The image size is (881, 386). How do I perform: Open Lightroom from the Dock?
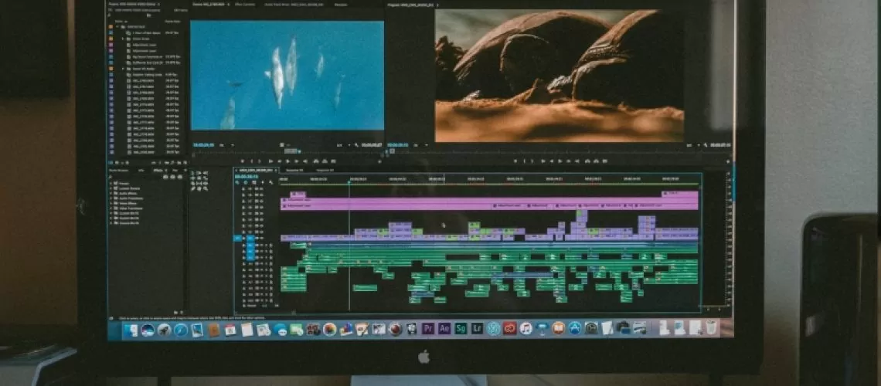tap(477, 329)
